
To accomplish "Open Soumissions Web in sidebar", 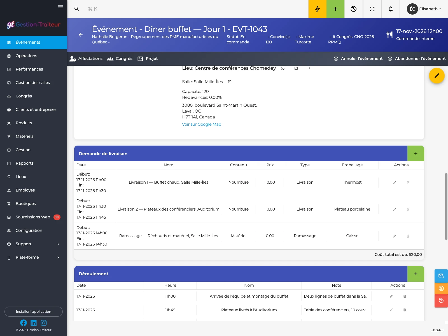I will click(x=34, y=217).
